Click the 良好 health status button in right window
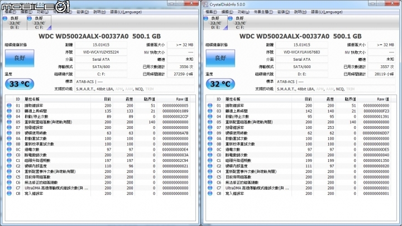Screen dimensions: 402x226 coord(220,58)
